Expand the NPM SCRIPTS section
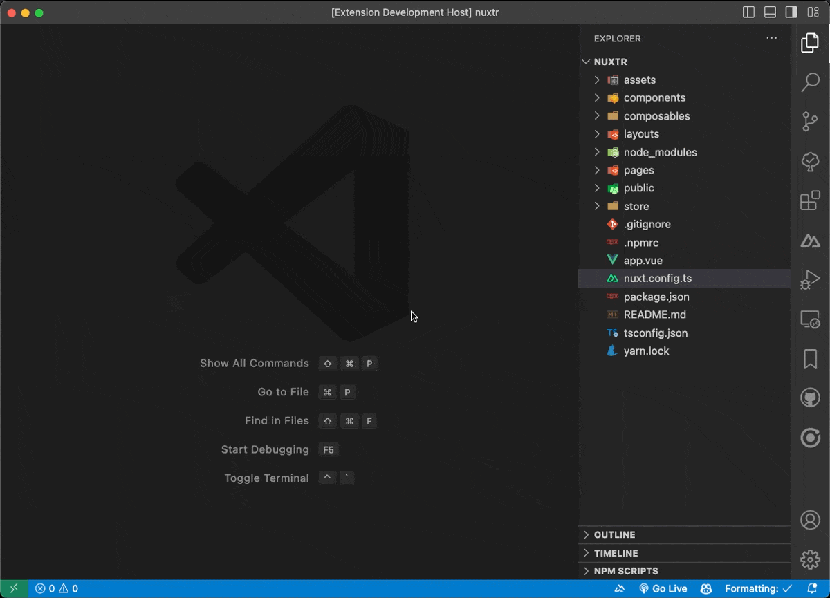 point(684,571)
